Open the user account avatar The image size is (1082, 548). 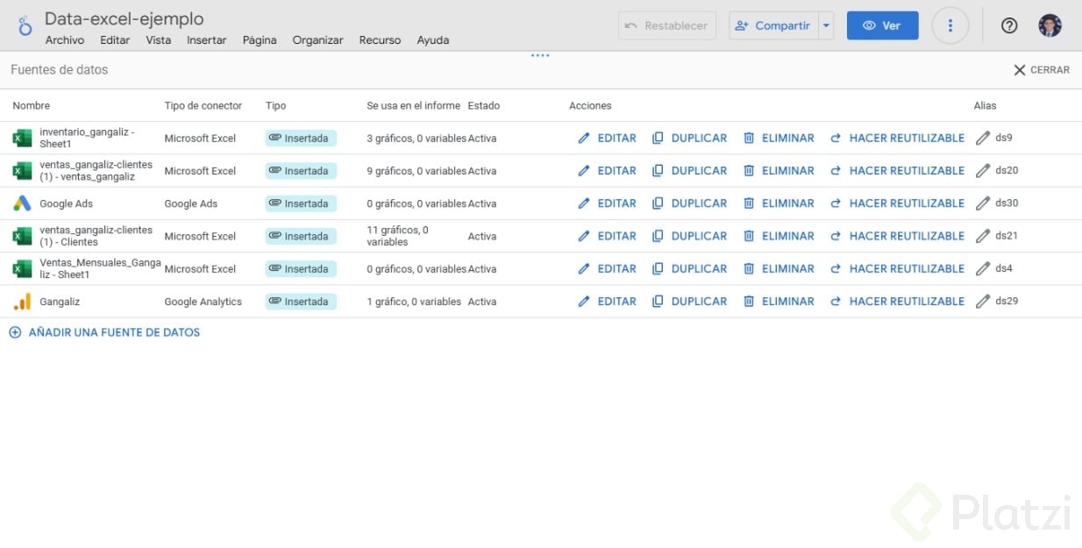(1050, 25)
